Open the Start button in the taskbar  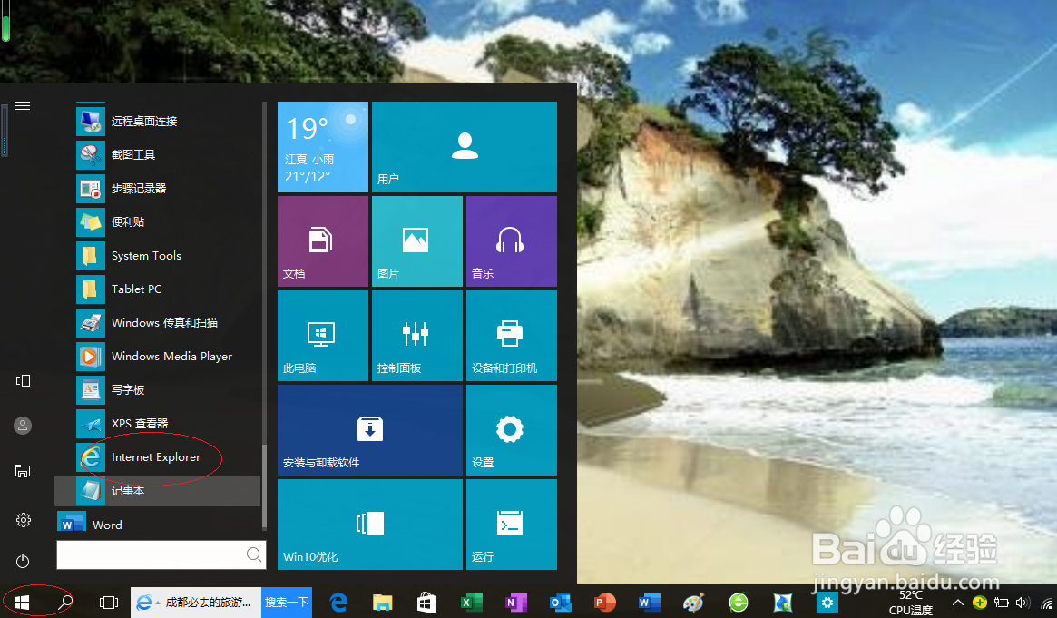pos(22,602)
